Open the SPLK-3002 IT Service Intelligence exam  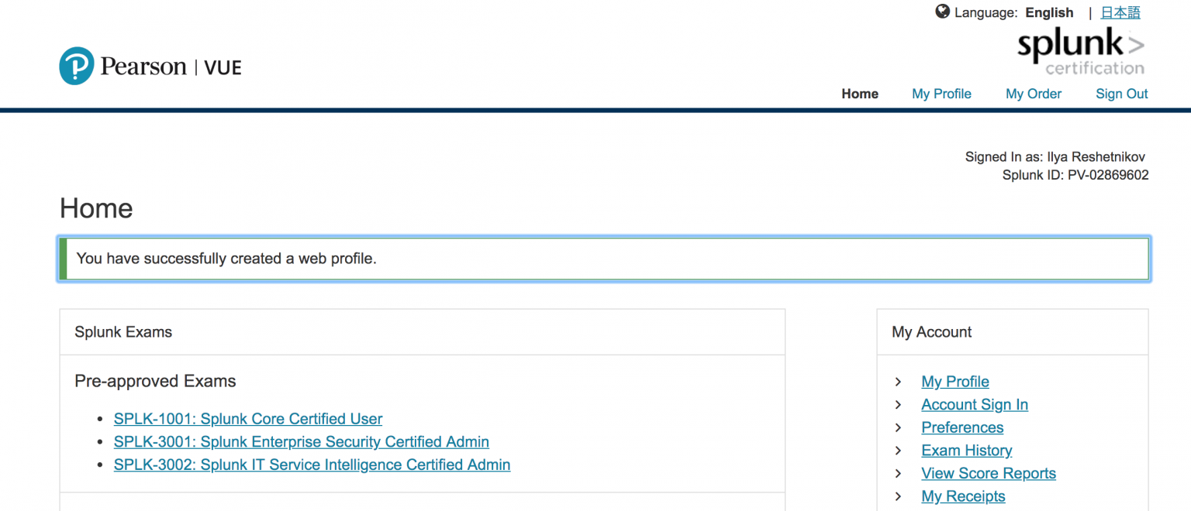tap(312, 465)
